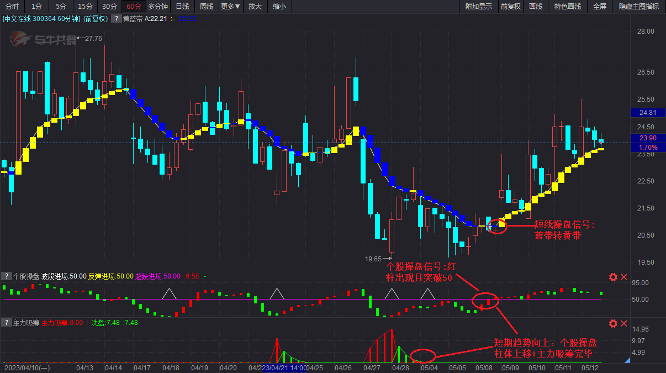Click the 05/12 date on time axis

[591, 367]
